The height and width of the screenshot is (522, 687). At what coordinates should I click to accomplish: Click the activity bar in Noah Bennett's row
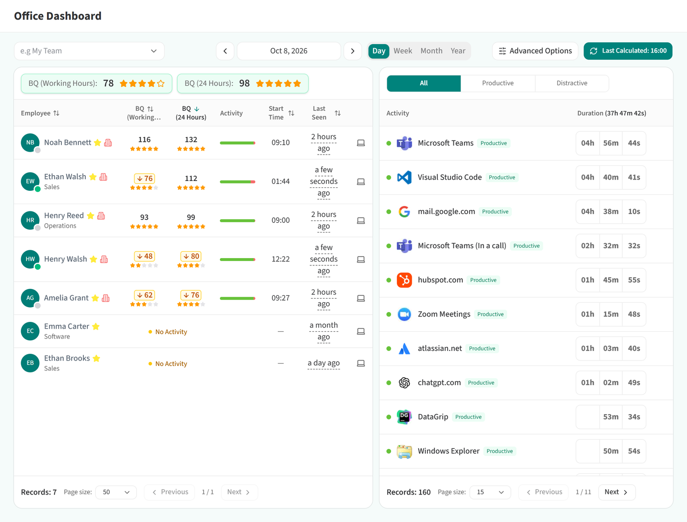pyautogui.click(x=238, y=143)
